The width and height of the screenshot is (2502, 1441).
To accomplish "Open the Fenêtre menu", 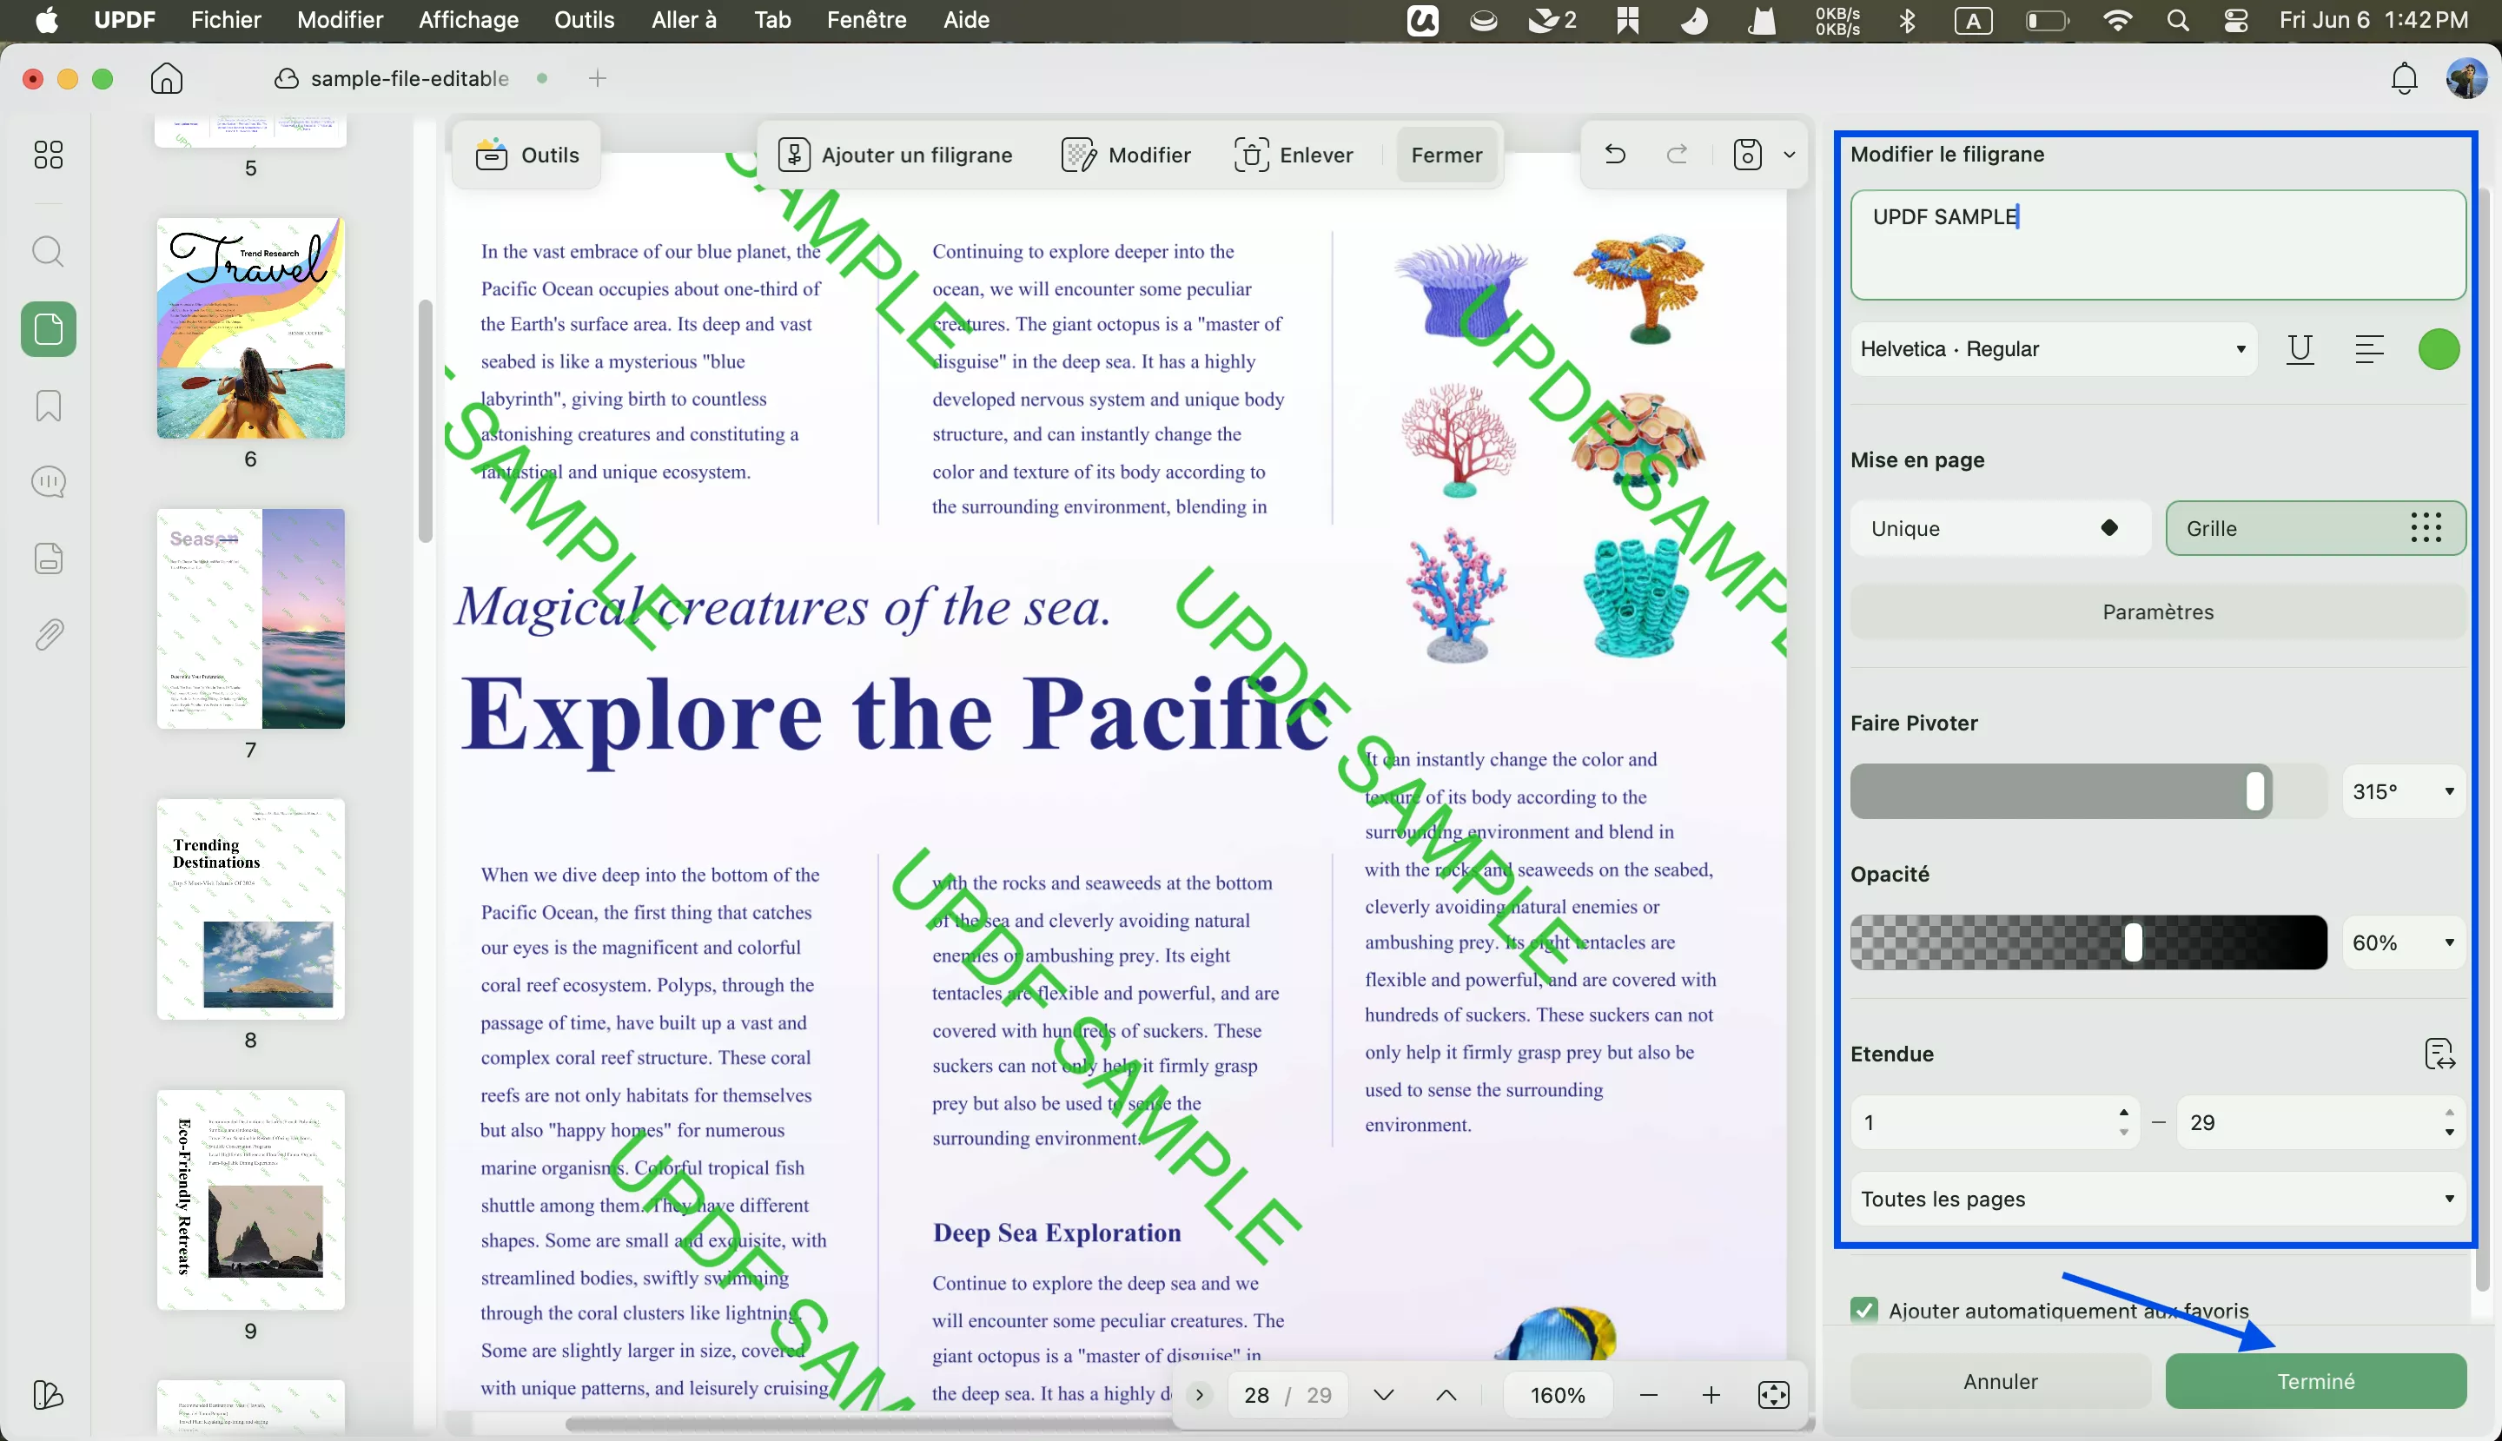I will pyautogui.click(x=866, y=20).
